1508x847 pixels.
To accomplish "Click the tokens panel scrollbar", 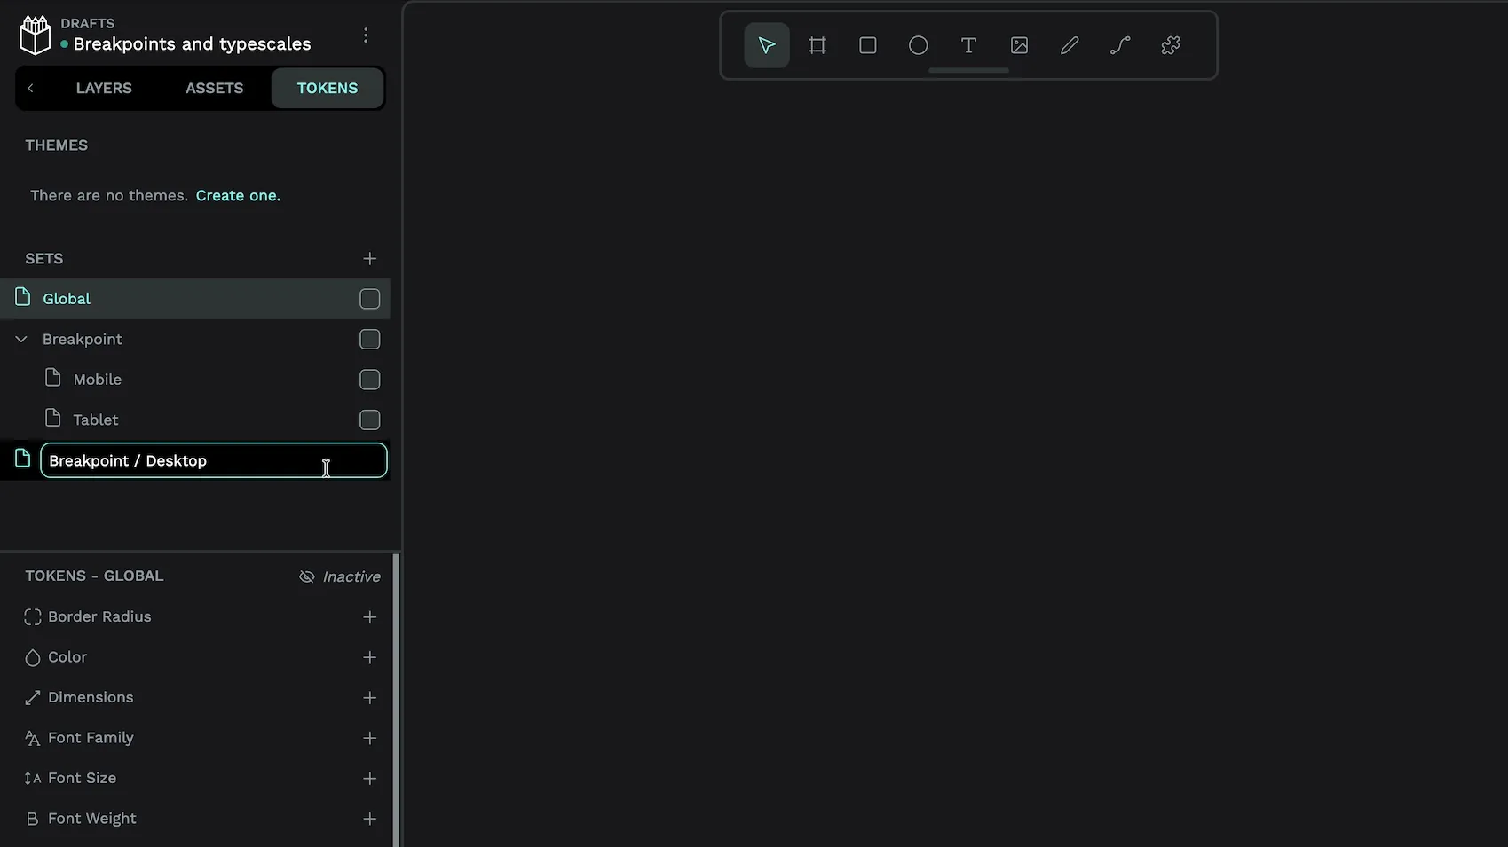I will 396,701.
